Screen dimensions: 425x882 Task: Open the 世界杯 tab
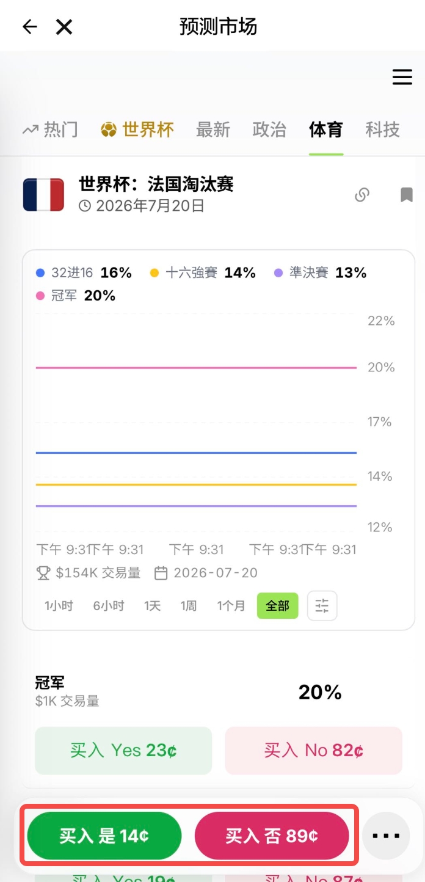137,129
